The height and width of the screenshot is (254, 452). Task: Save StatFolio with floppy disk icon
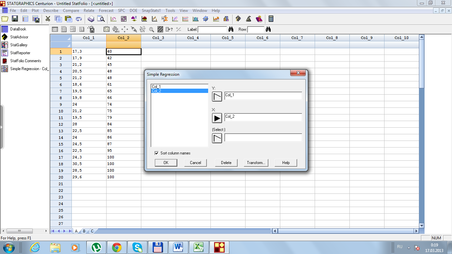[15, 19]
